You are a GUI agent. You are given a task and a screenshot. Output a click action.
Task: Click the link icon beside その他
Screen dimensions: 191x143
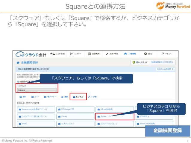click(x=89, y=97)
